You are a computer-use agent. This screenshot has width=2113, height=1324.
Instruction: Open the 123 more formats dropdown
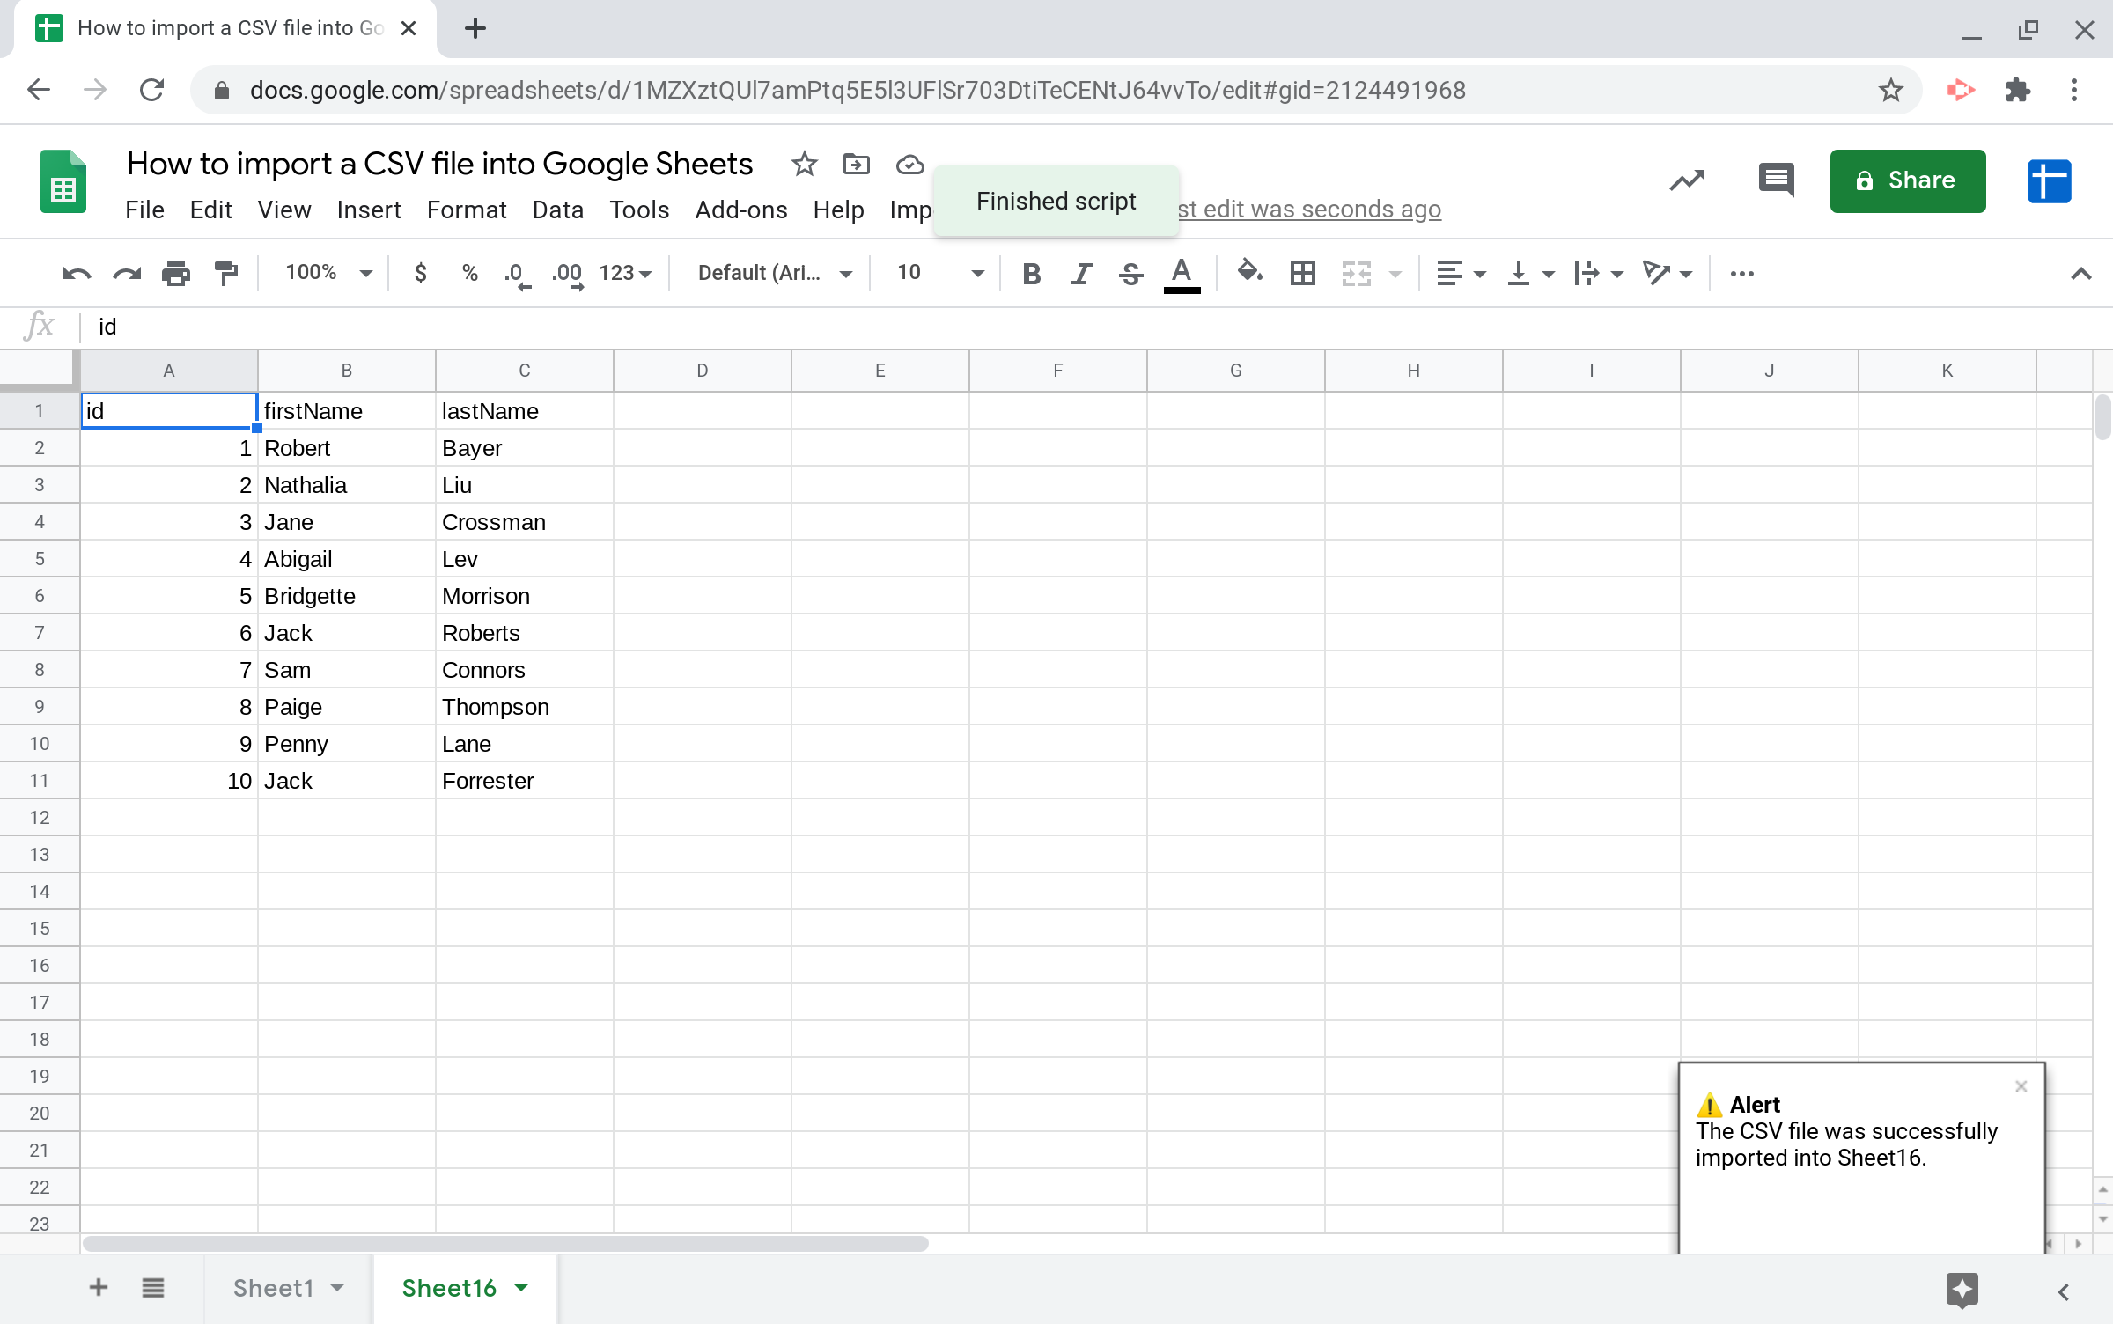click(625, 273)
